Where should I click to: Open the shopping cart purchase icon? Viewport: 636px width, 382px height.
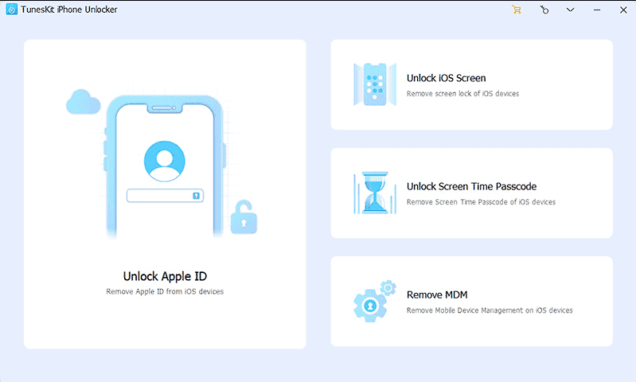coord(517,10)
